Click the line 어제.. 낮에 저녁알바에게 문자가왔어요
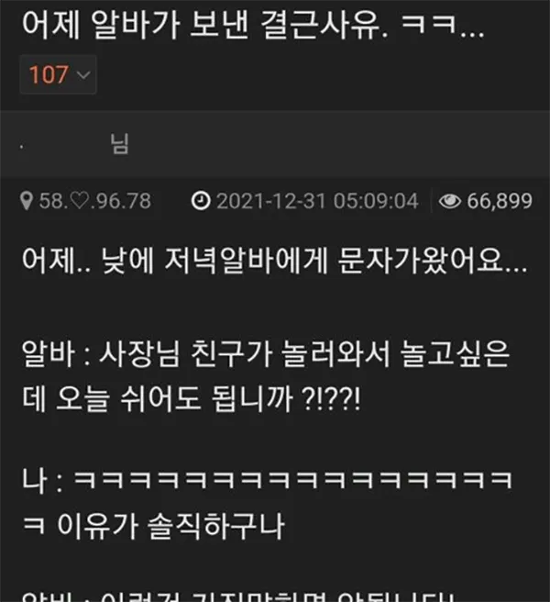The image size is (550, 602). (x=275, y=261)
